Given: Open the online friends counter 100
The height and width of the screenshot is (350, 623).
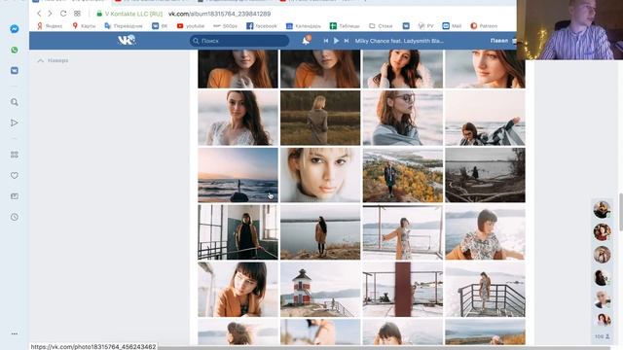Looking at the screenshot, I should tap(602, 336).
